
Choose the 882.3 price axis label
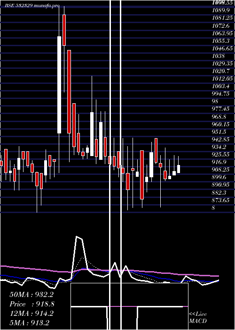pos(220,192)
